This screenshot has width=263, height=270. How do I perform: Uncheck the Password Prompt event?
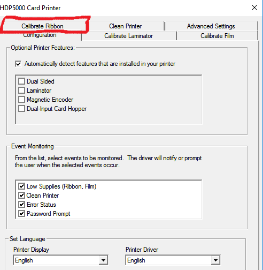(21, 214)
